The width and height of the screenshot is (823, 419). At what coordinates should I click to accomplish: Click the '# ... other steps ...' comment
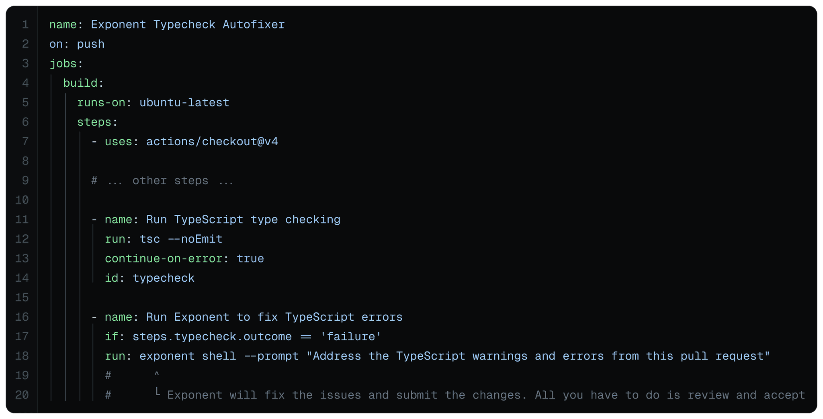(162, 181)
